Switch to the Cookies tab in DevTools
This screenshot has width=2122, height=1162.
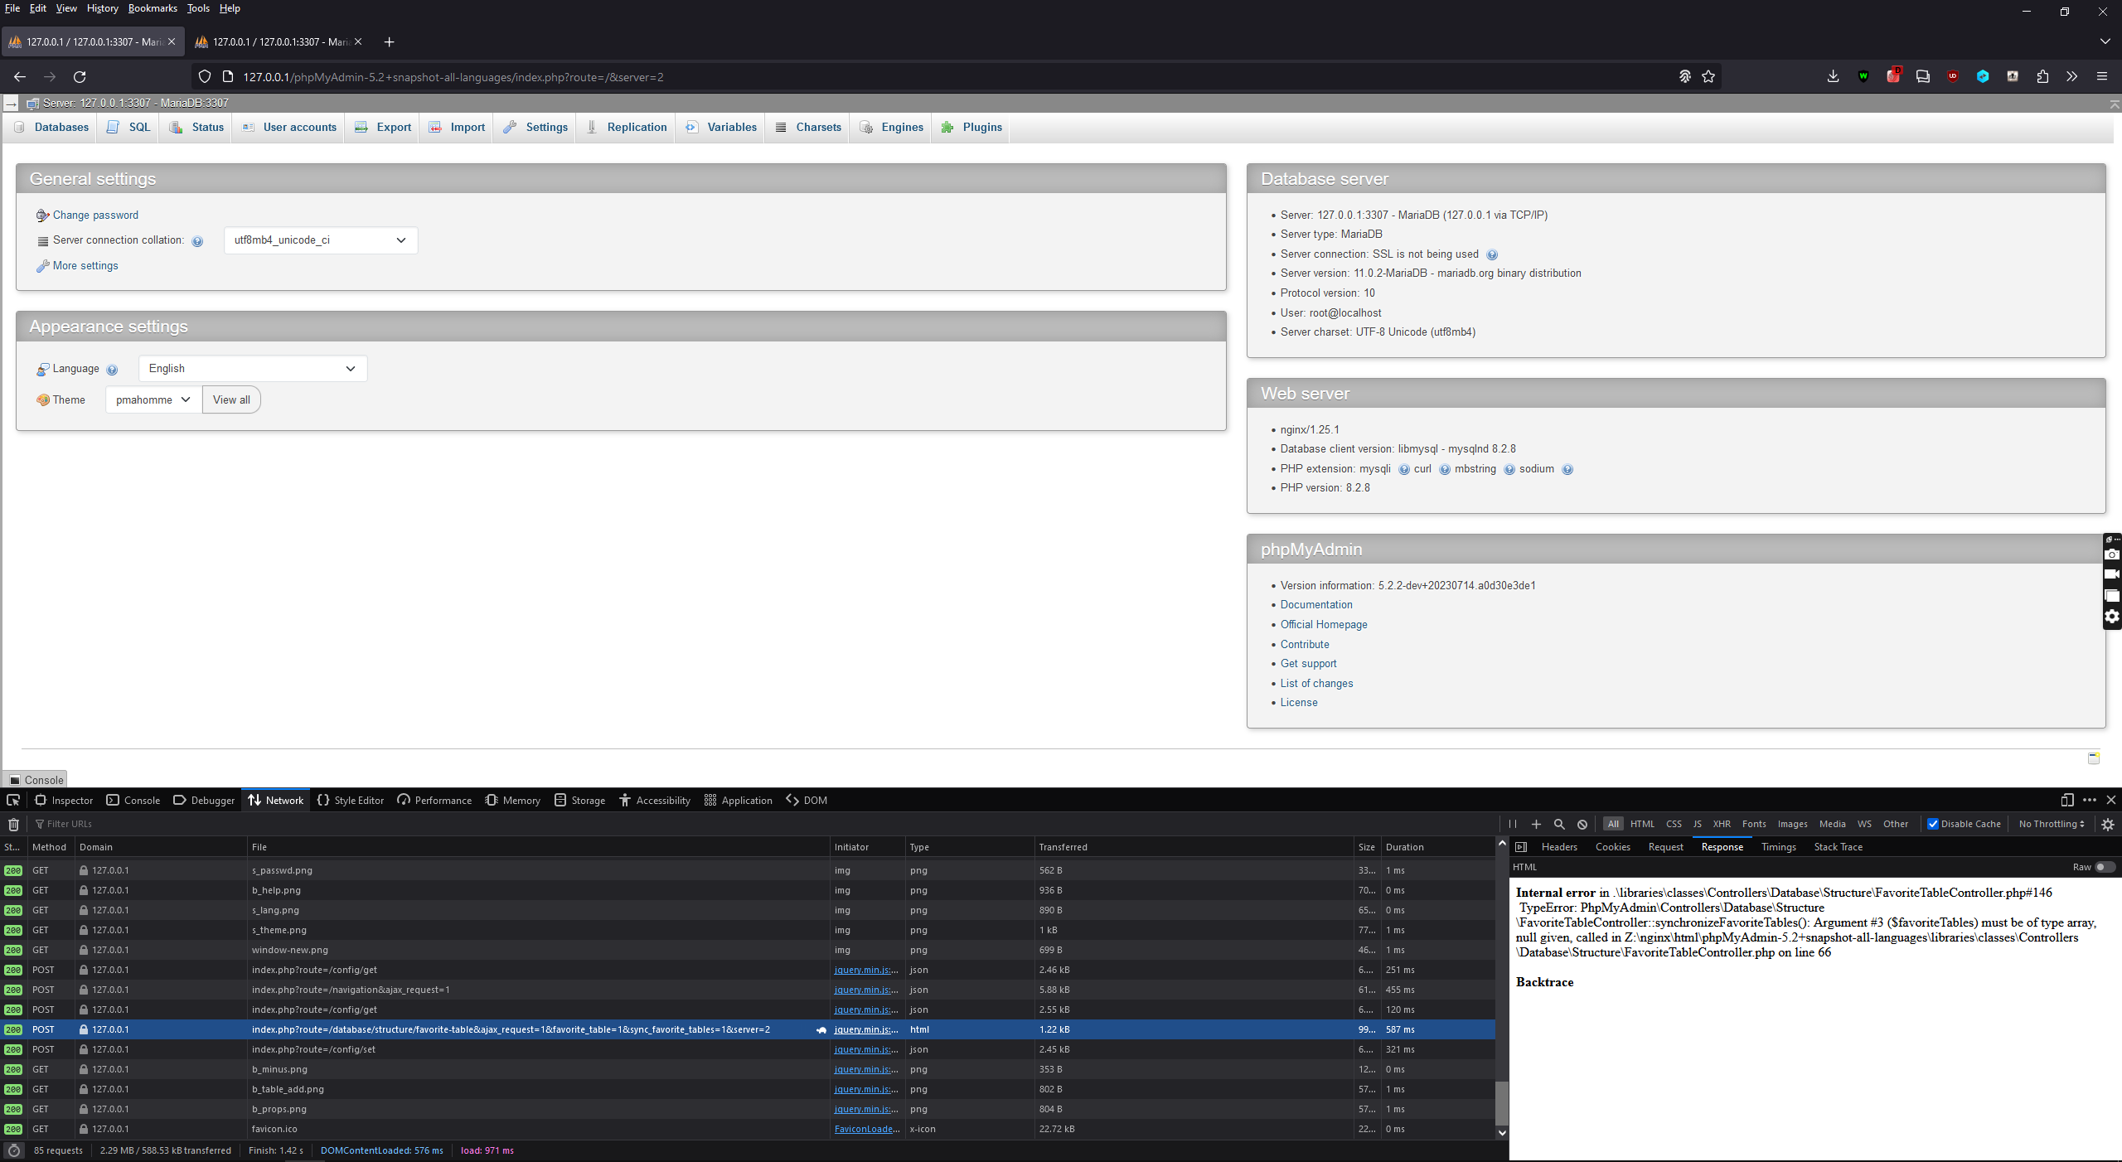point(1611,846)
